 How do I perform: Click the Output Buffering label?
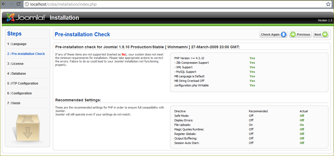point(186,138)
